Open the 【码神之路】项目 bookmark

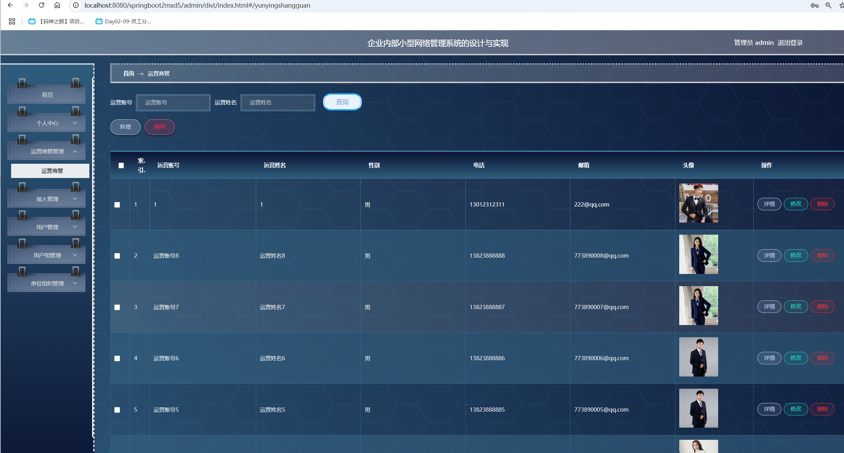[57, 21]
